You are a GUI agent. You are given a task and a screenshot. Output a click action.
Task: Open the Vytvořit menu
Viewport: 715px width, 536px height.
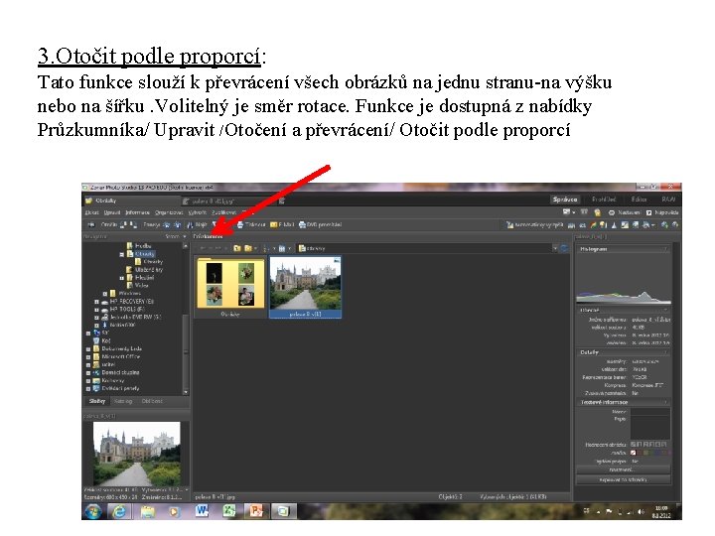coord(197,212)
